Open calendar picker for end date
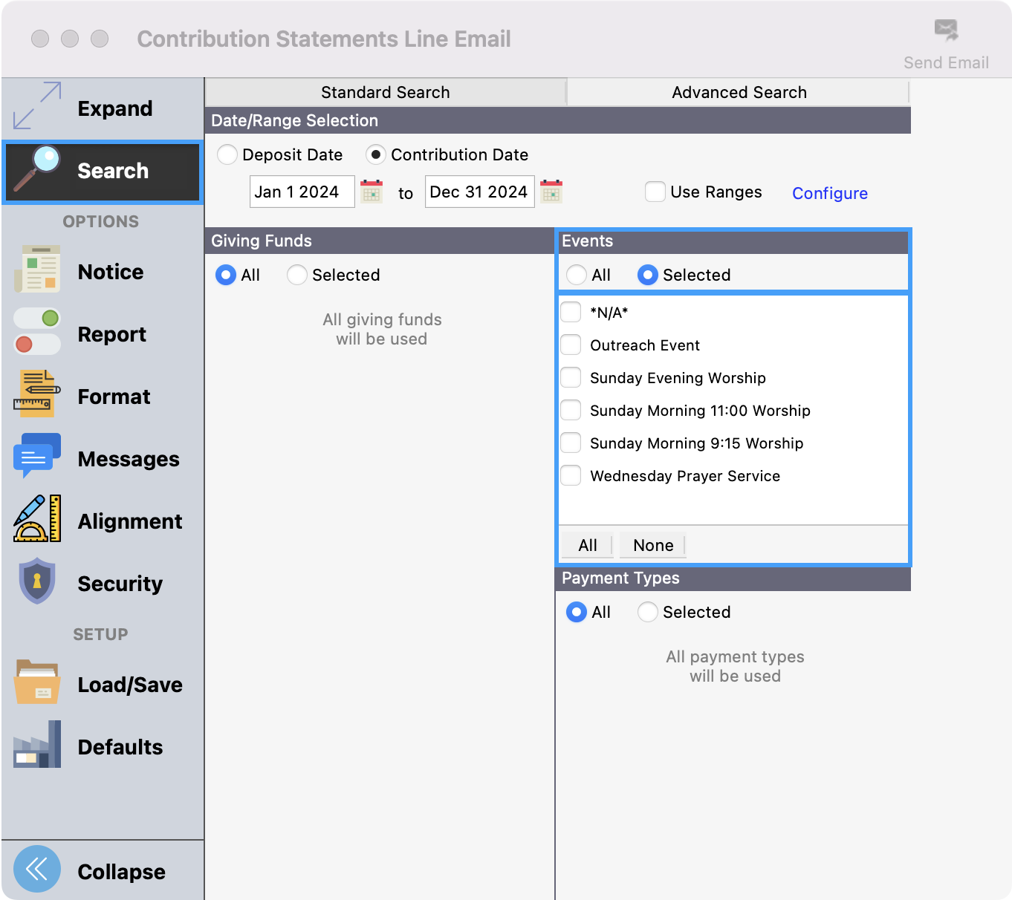 pos(551,192)
